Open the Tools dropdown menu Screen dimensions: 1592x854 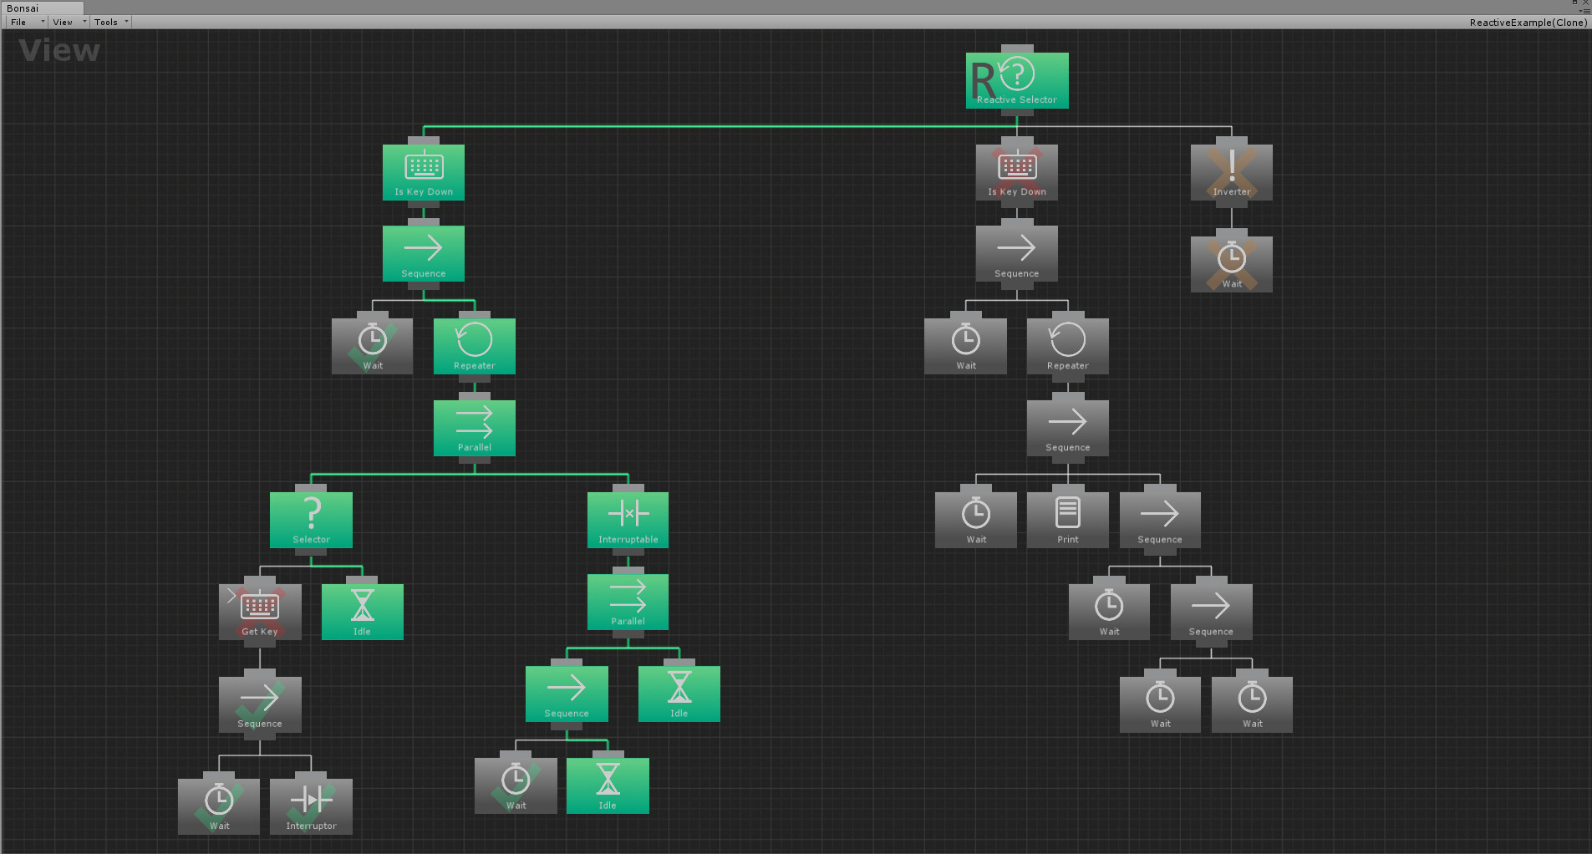pyautogui.click(x=110, y=22)
